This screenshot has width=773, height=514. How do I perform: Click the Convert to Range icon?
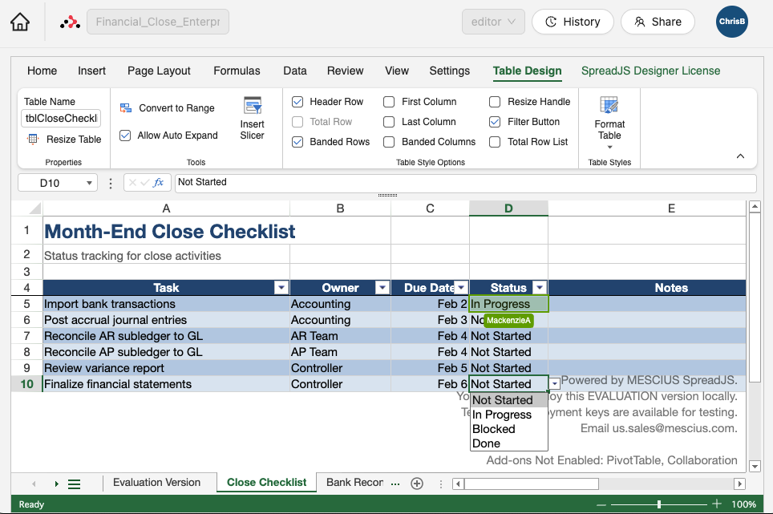(125, 107)
